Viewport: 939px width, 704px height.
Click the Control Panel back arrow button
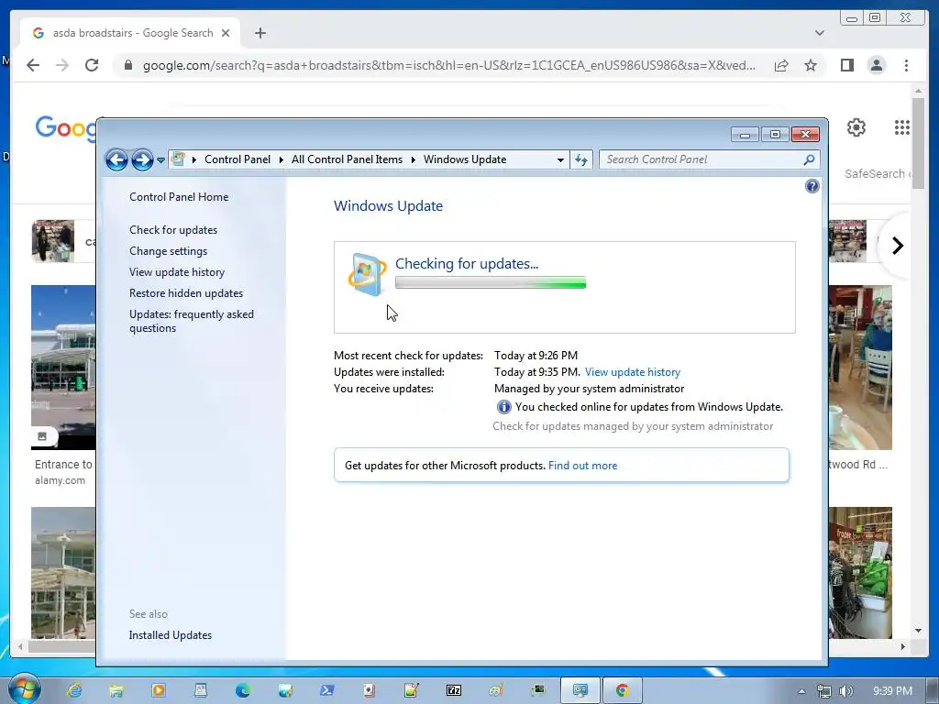click(116, 159)
